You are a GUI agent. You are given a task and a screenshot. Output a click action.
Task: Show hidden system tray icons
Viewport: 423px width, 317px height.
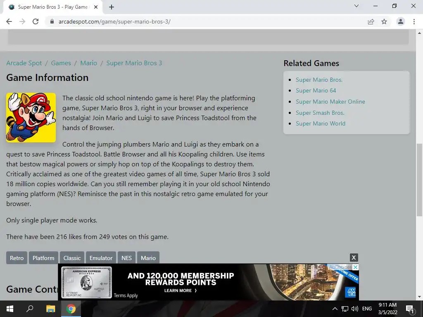(335, 309)
